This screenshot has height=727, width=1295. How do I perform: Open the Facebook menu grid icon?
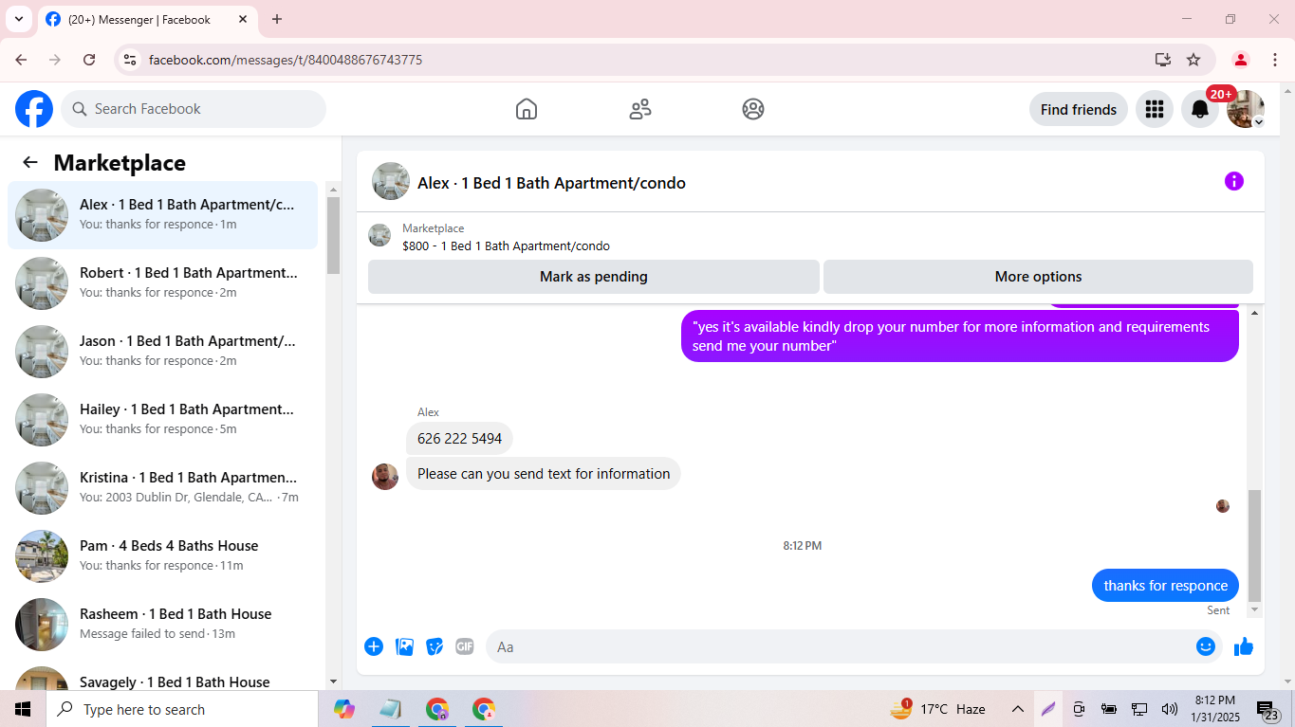1155,109
